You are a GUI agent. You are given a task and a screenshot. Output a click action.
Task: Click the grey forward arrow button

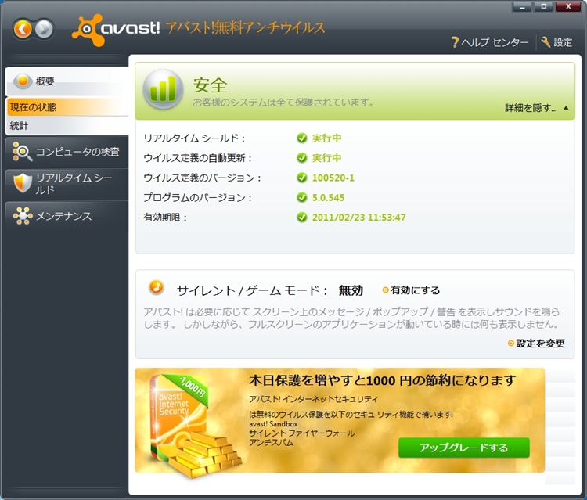(x=44, y=29)
